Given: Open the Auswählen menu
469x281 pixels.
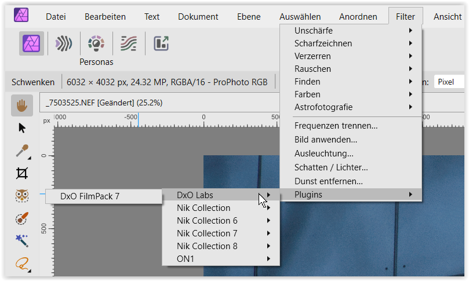Looking at the screenshot, I should coord(300,17).
